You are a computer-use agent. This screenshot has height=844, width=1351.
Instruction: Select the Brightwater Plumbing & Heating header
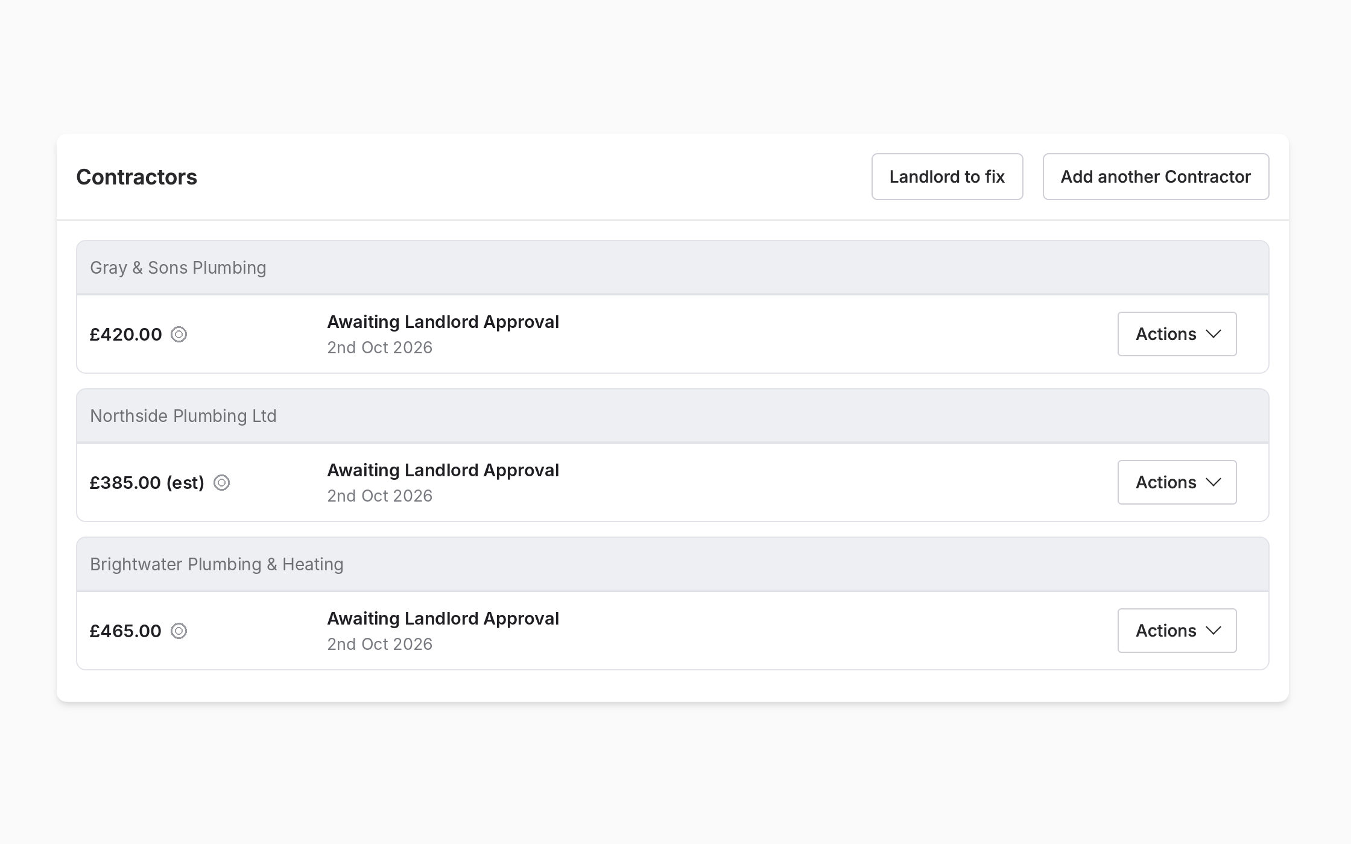[672, 564]
